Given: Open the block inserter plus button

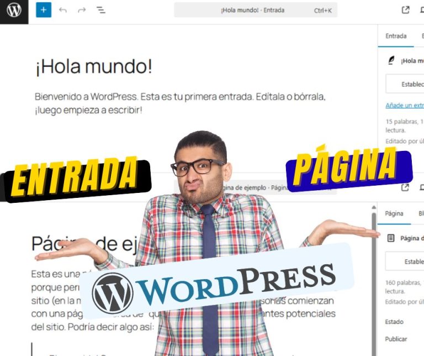Looking at the screenshot, I should pos(44,10).
